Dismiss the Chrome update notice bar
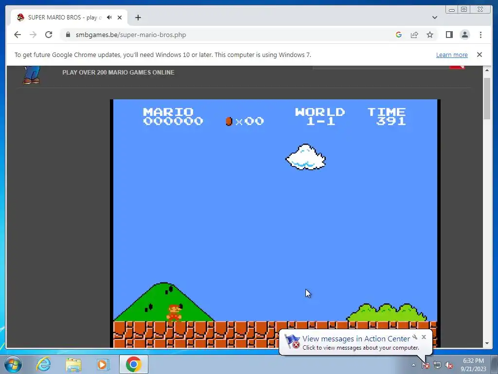This screenshot has width=498, height=374. click(480, 55)
